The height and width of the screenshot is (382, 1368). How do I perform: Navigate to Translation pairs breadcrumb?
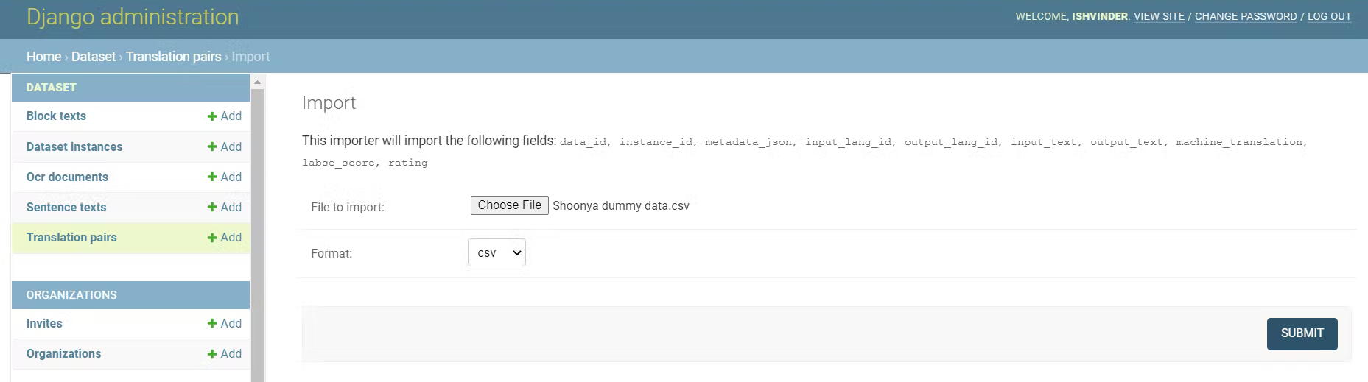[x=173, y=57]
